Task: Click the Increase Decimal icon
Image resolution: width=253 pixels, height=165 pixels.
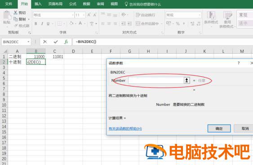Action: click(x=192, y=23)
